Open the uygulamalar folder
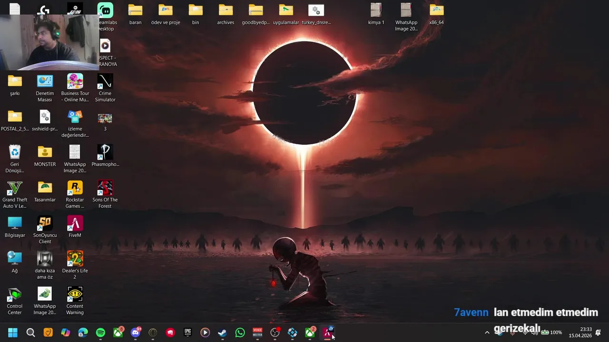The image size is (609, 342). [x=286, y=14]
